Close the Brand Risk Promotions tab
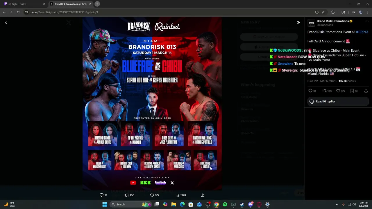 click(x=90, y=4)
